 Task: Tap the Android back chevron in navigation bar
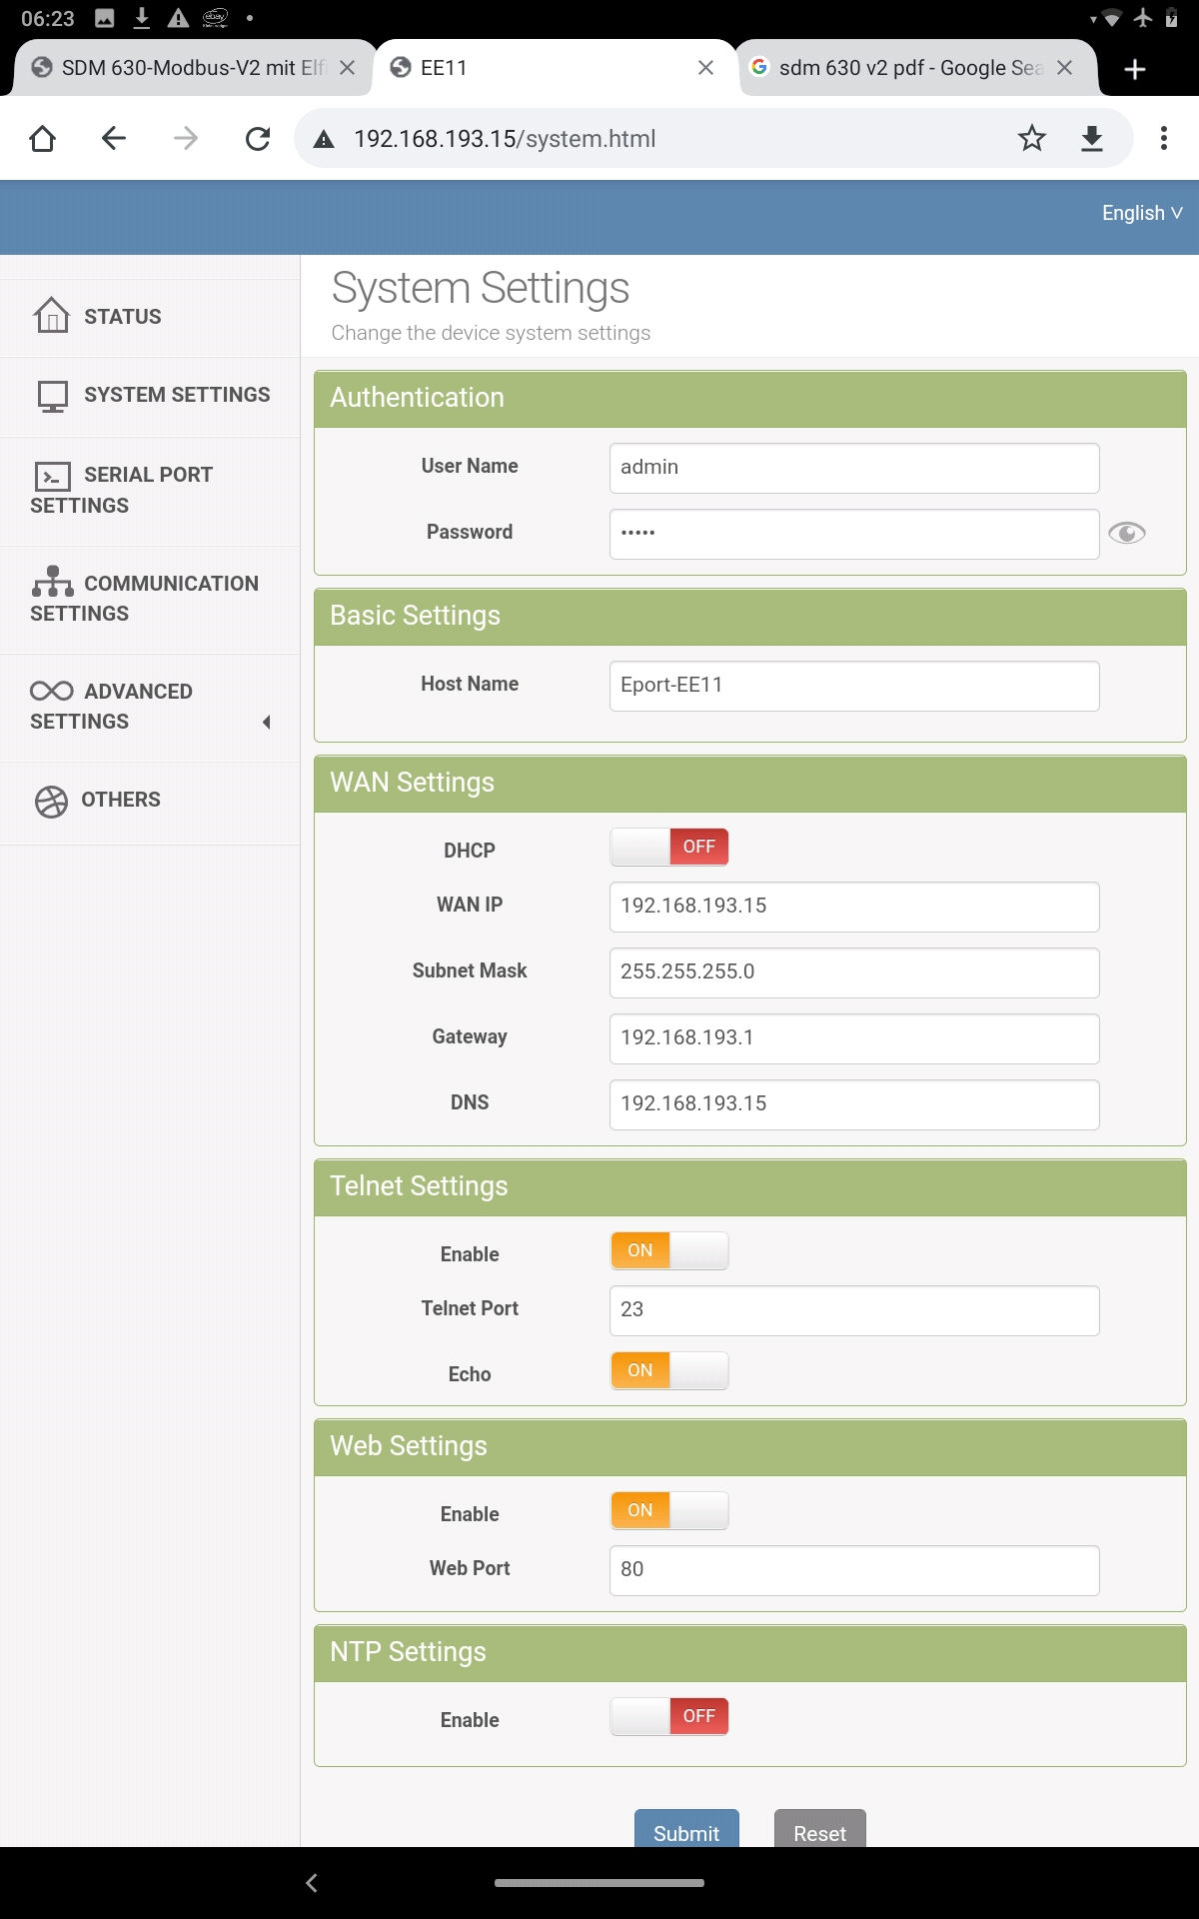(311, 1882)
